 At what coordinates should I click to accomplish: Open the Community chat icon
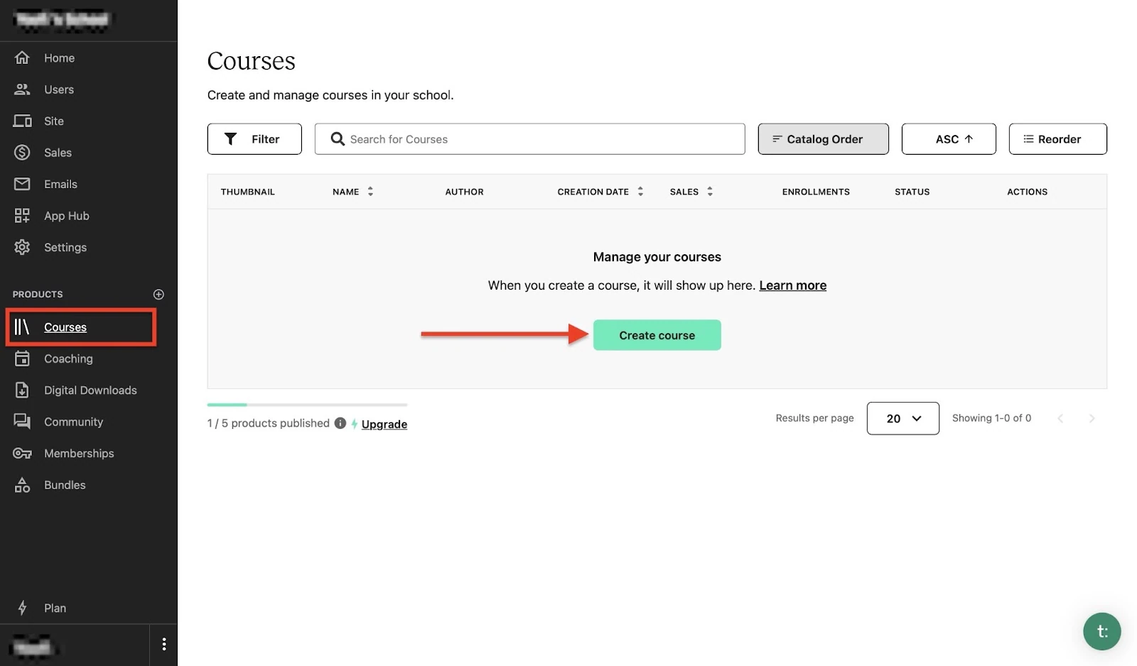point(22,422)
